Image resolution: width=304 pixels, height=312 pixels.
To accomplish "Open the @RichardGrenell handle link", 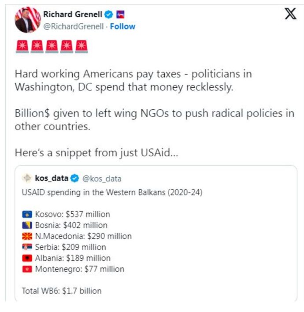I will (x=73, y=26).
